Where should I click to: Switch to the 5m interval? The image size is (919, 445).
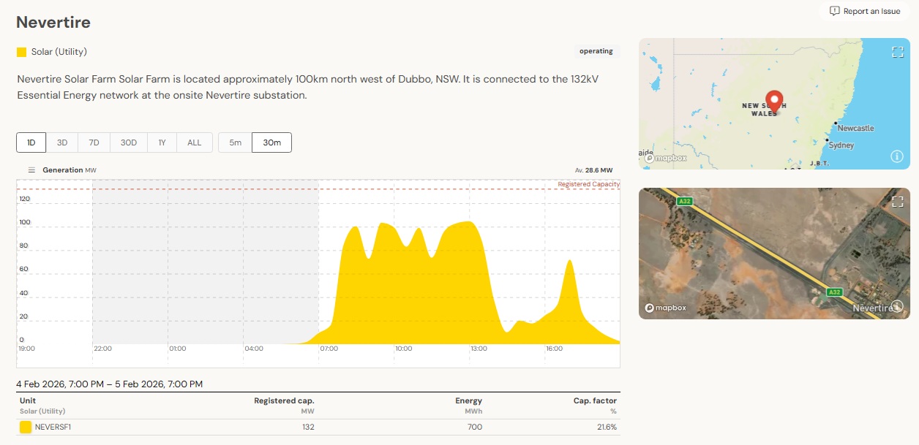point(235,142)
